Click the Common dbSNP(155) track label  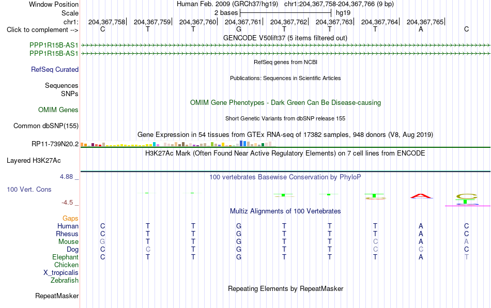(46, 126)
